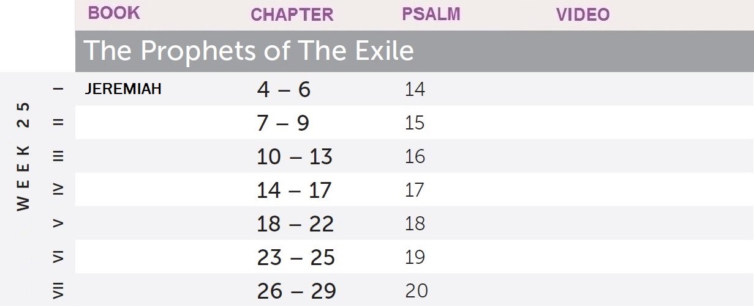Image resolution: width=754 pixels, height=306 pixels.
Task: Choose chapters 18 – 22 entry
Action: [295, 224]
